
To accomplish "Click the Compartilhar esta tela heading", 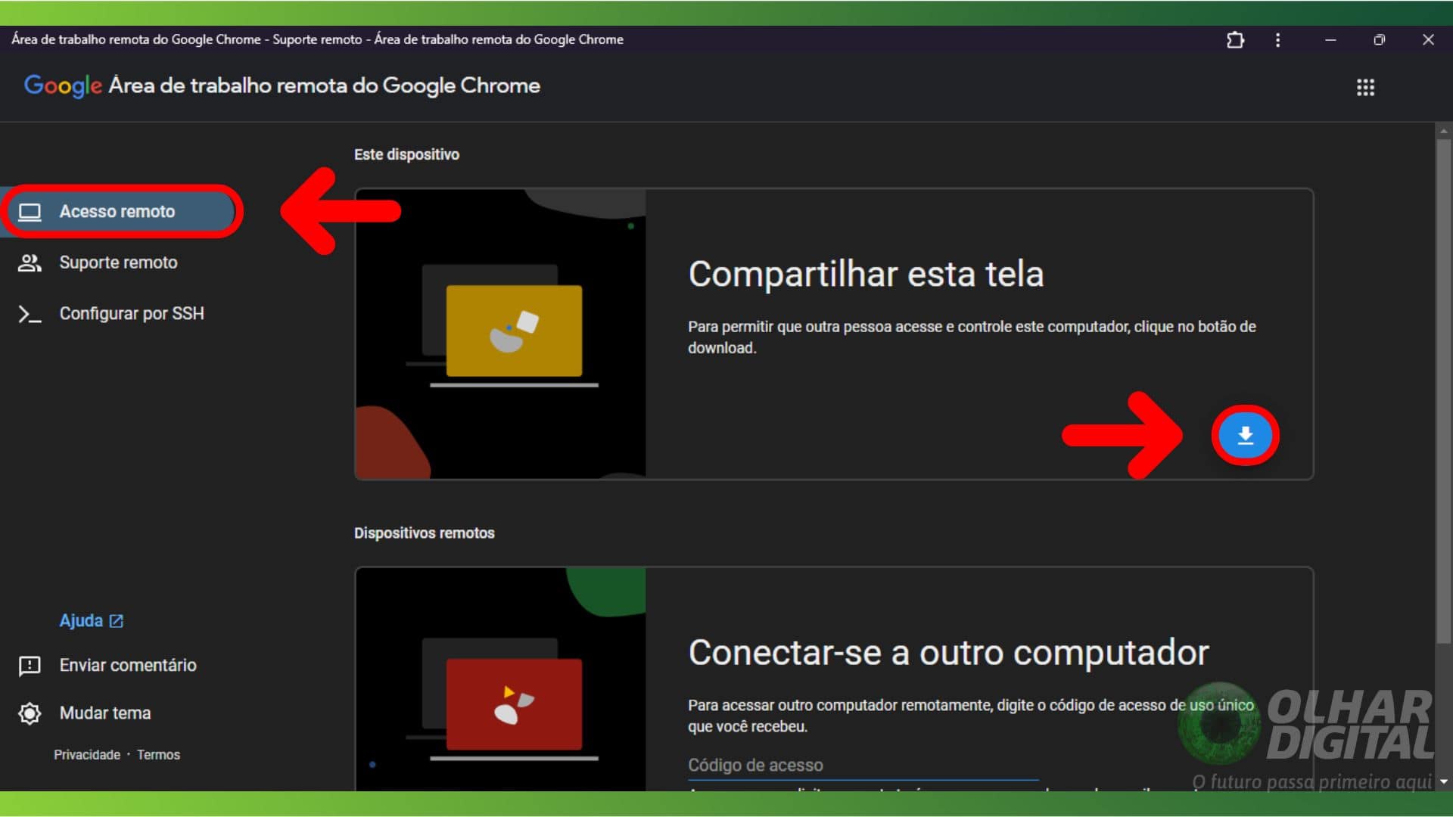I will tap(866, 274).
